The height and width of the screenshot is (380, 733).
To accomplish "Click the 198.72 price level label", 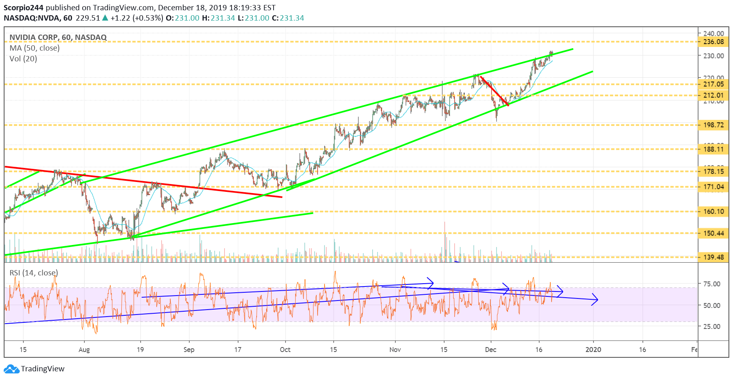I will [713, 125].
